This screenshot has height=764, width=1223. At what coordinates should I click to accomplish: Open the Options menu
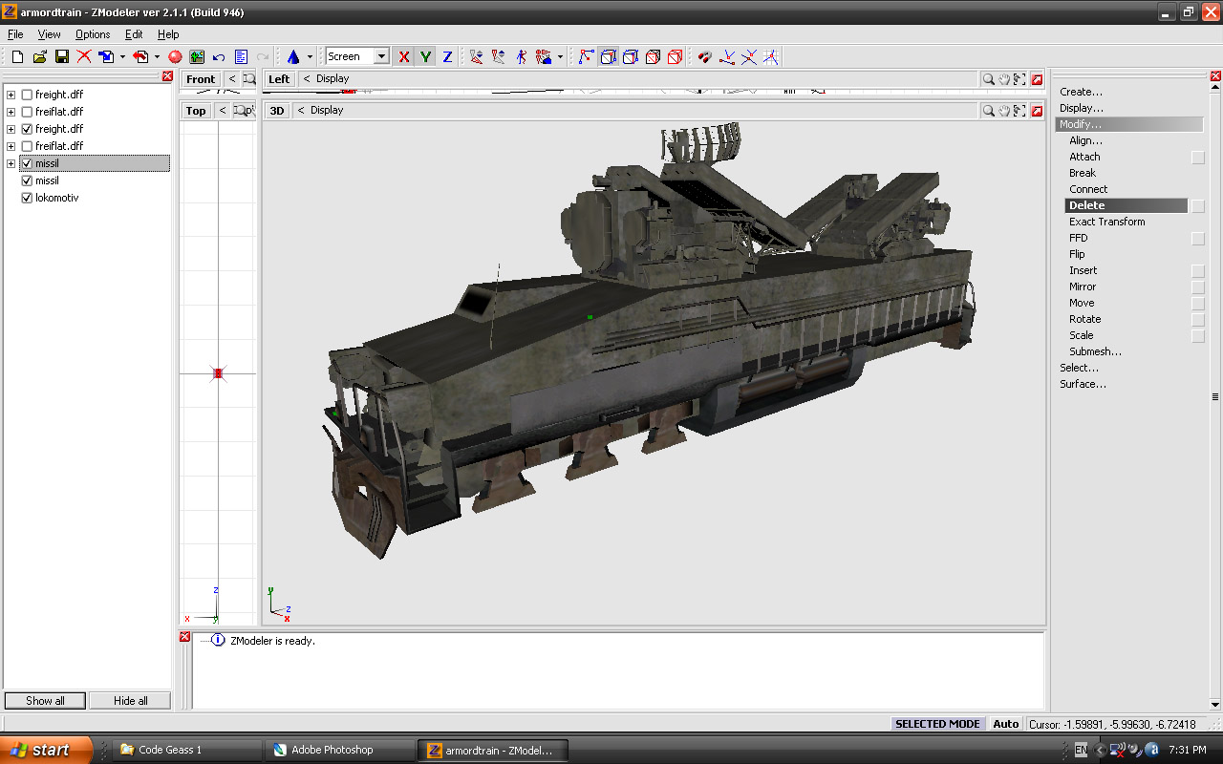93,34
